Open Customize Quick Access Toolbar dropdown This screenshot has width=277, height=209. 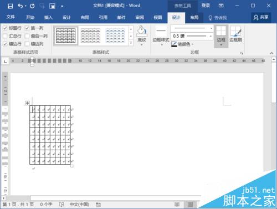pyautogui.click(x=62, y=7)
